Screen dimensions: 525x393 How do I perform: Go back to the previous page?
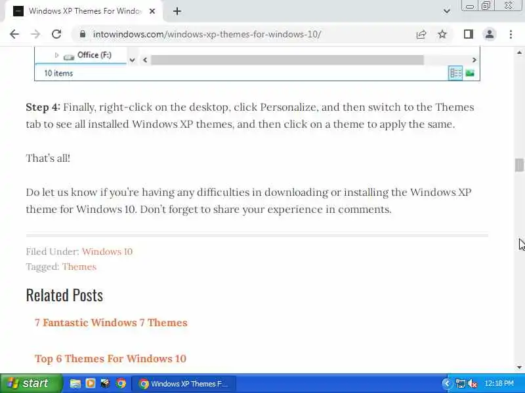(14, 34)
